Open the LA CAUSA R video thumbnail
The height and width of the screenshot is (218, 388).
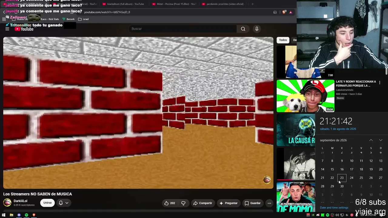296,130
